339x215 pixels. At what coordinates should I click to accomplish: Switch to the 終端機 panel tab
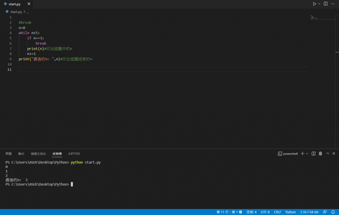click(57, 153)
